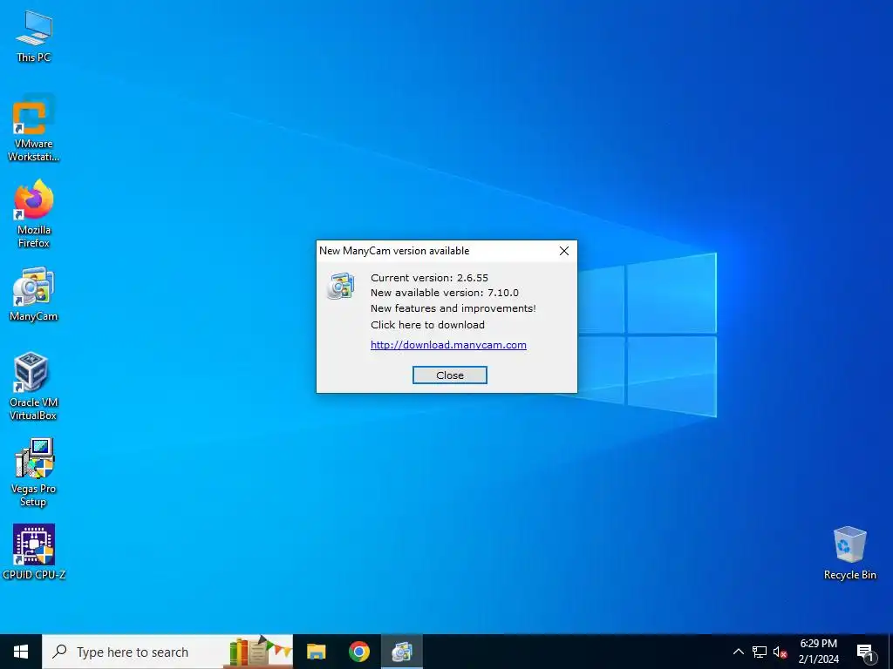Open the Windows Start menu

pyautogui.click(x=21, y=652)
